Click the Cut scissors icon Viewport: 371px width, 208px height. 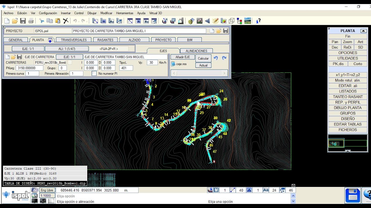(42, 21)
